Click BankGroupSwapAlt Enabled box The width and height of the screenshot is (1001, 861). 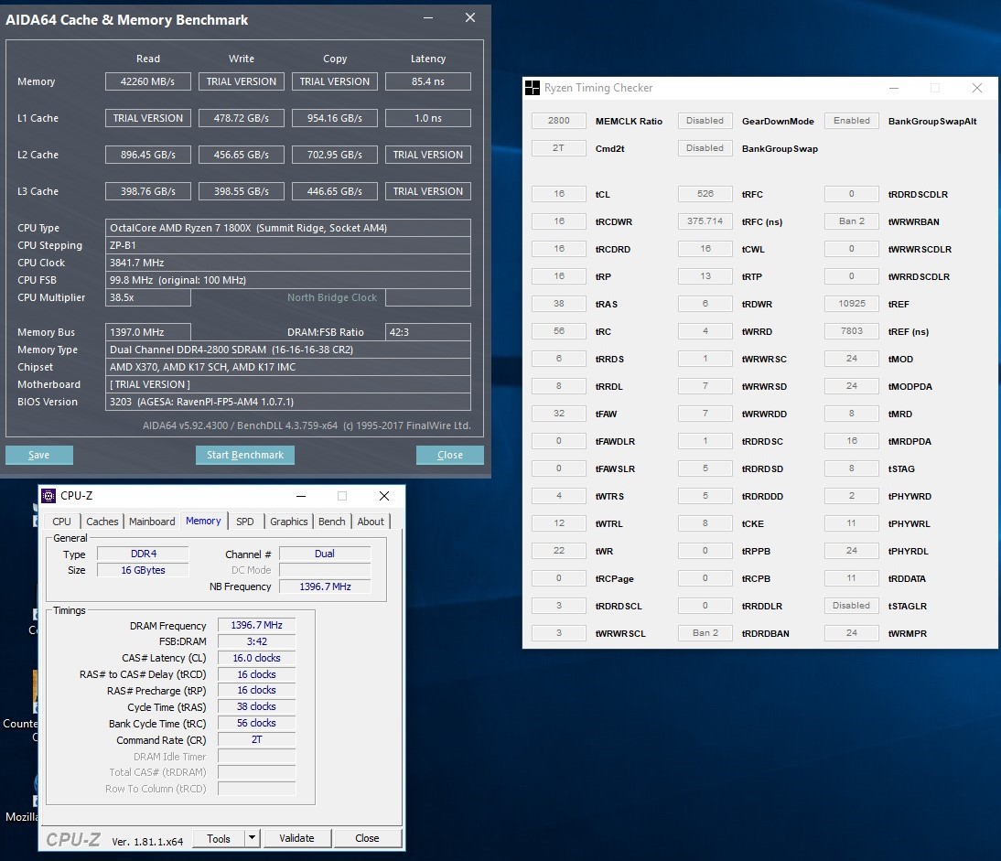pos(852,121)
